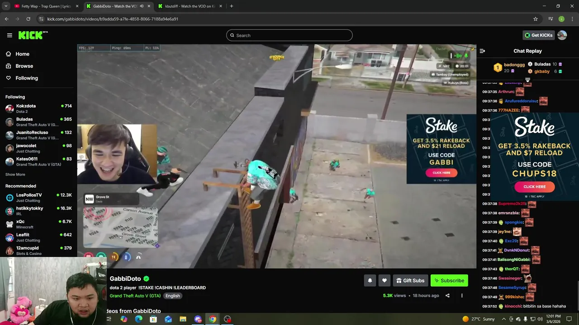Viewport: 579px width, 325px height.
Task: Open Leaflit recommended channel
Action: pyautogui.click(x=38, y=237)
